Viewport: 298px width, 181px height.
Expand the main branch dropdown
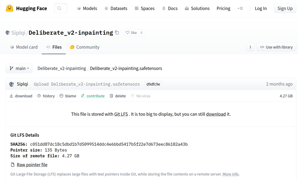pos(19,69)
